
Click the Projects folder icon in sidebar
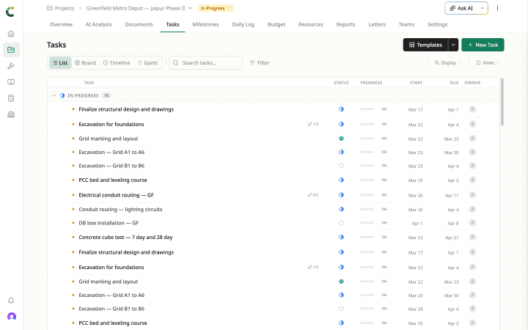point(11,50)
